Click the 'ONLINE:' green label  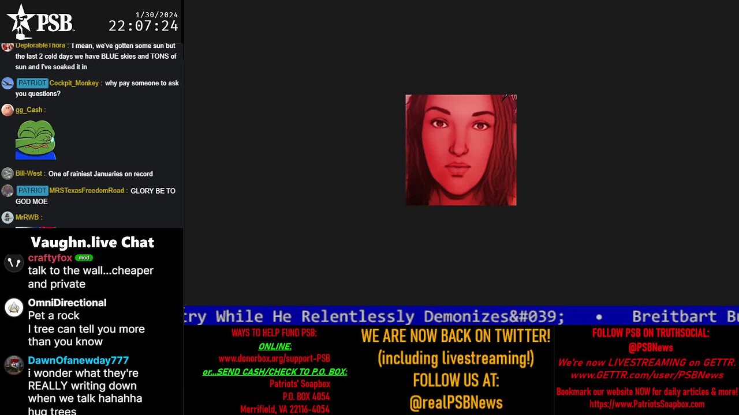[x=275, y=346]
